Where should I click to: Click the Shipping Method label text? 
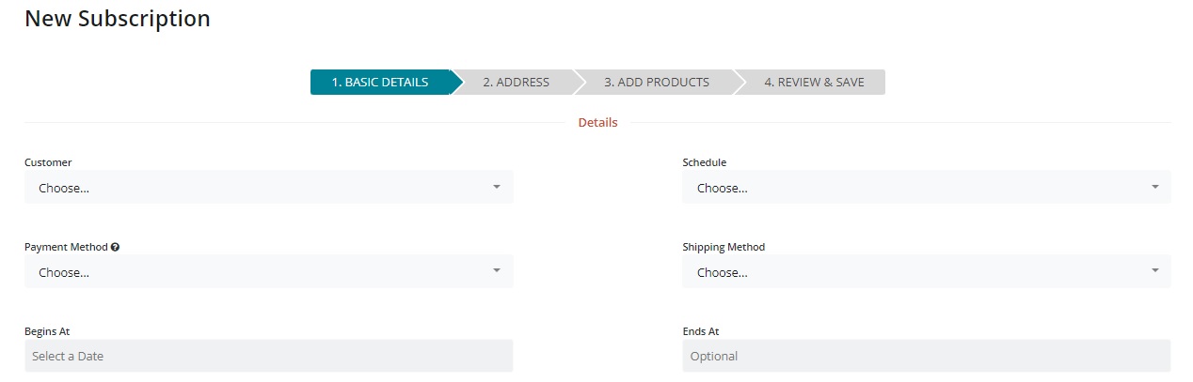tap(724, 248)
